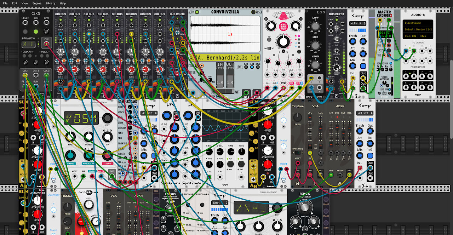Click the CUTOFF knob on the Ferox filter
453x235 pixels.
(x=305, y=207)
